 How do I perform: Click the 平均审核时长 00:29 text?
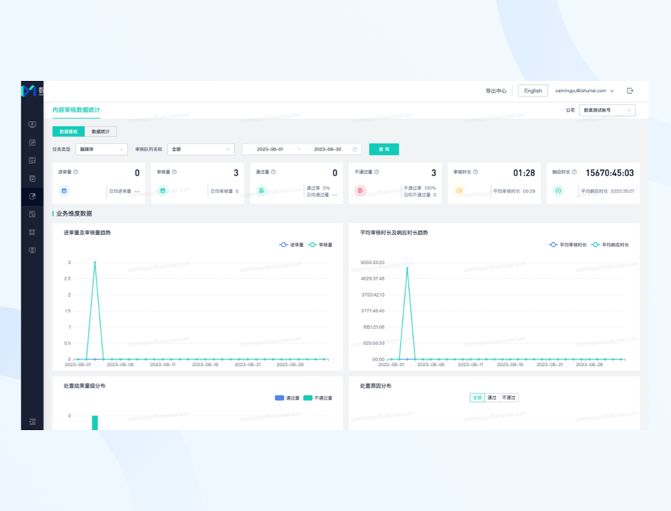[x=514, y=191]
